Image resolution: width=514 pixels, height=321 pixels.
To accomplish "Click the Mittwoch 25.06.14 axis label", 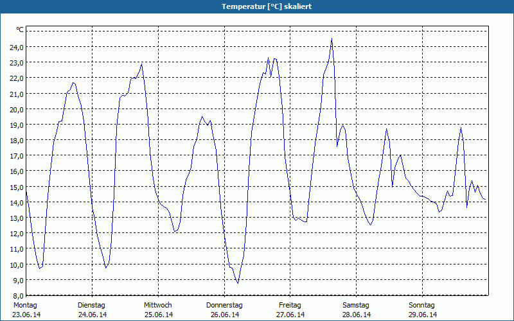I will (x=158, y=310).
